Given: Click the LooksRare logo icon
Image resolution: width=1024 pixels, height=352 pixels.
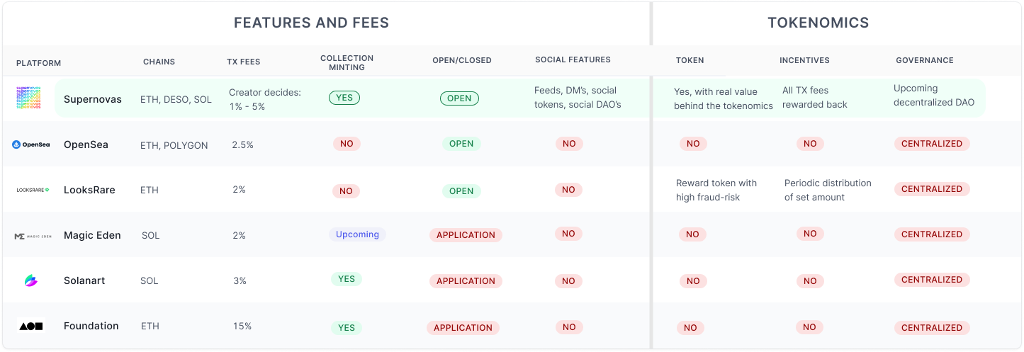Looking at the screenshot, I should tap(33, 190).
